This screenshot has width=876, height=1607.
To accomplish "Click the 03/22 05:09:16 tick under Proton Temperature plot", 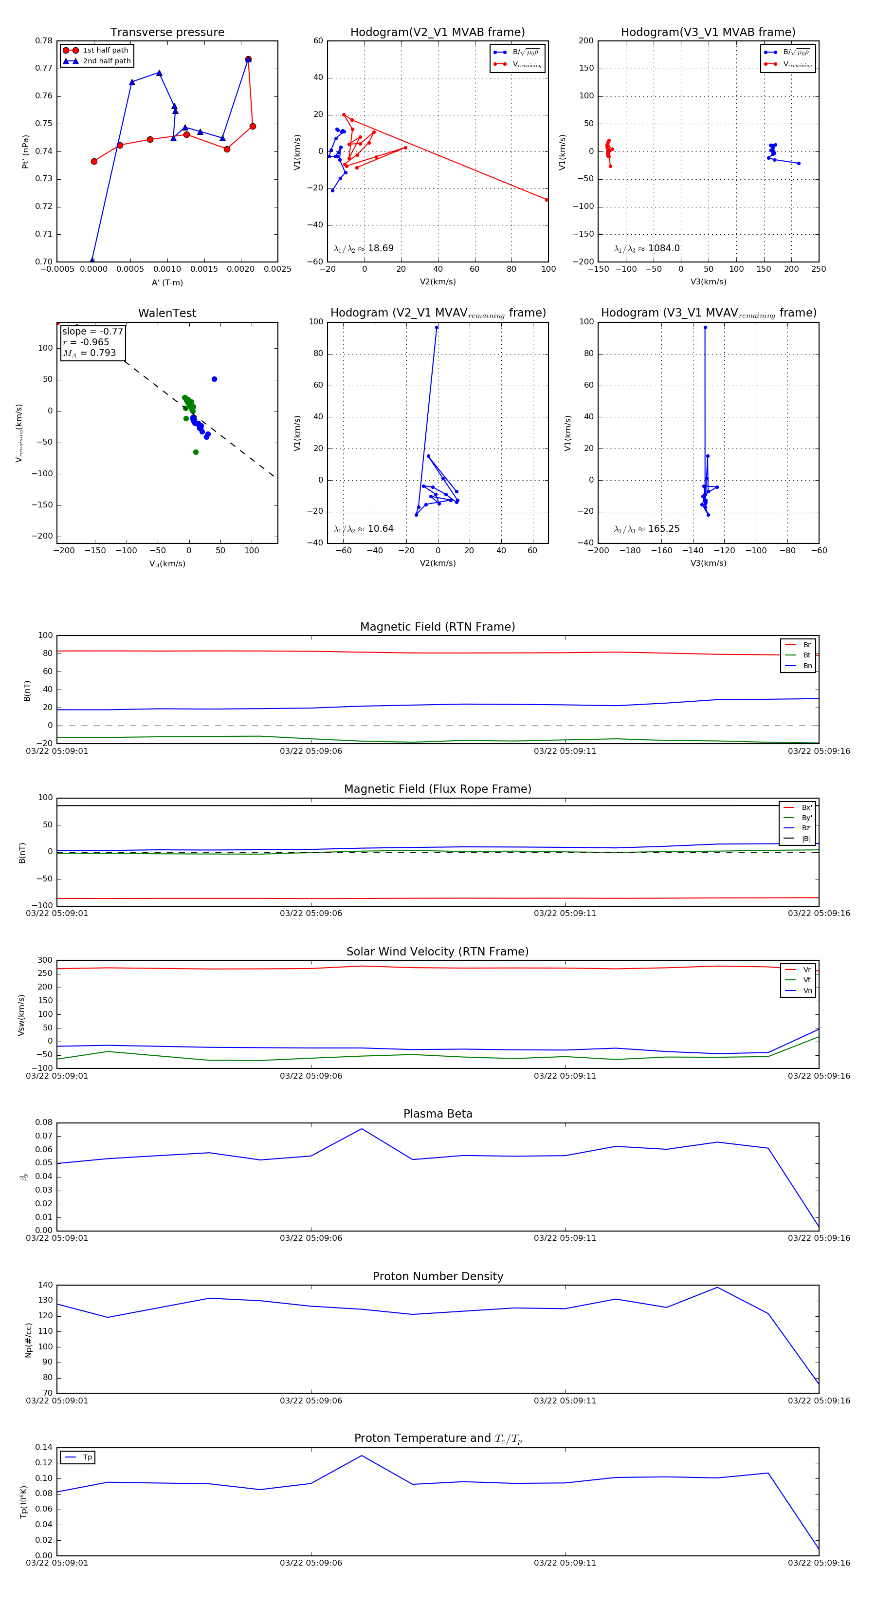I will 819,1563.
